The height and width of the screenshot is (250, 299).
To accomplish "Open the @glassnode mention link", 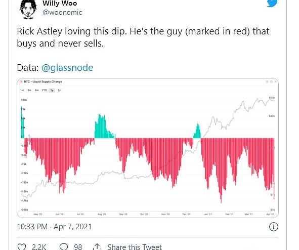I will point(67,68).
